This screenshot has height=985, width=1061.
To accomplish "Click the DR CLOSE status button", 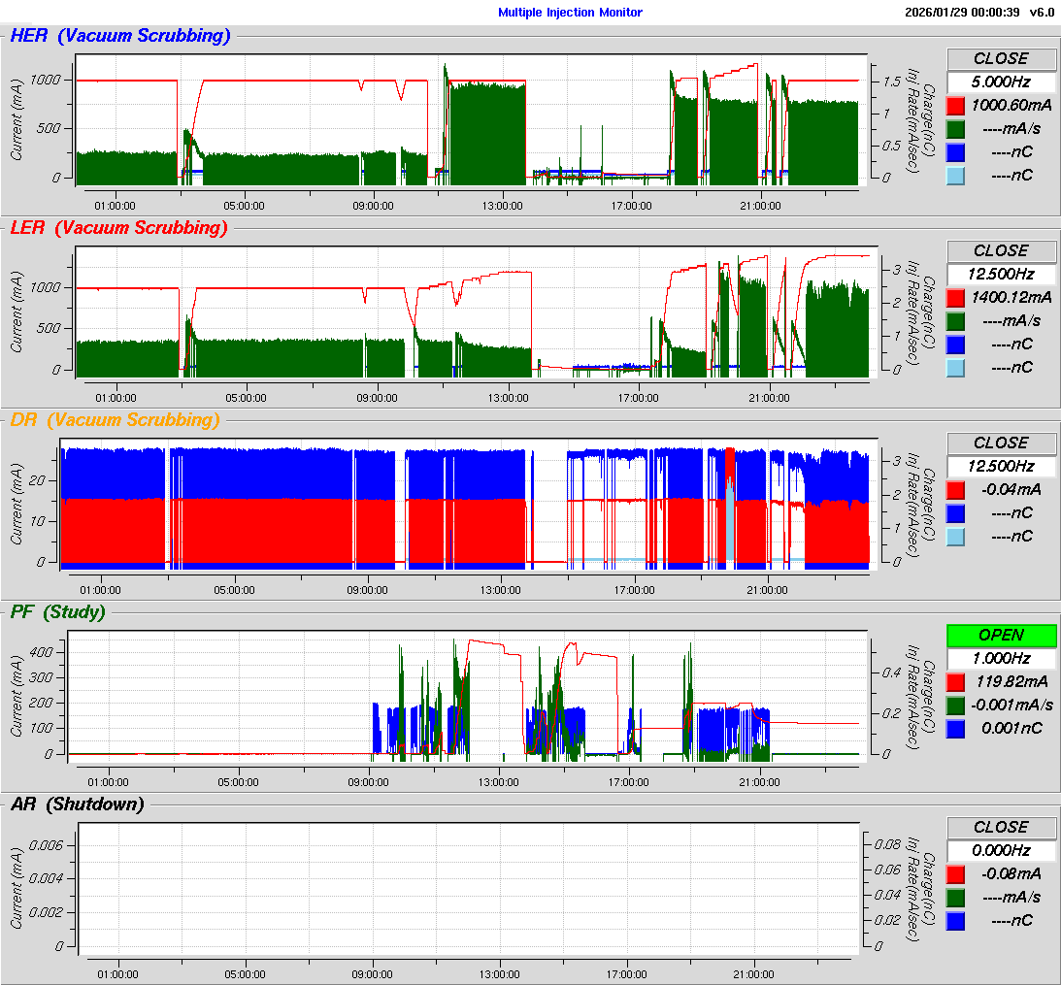I will [1001, 443].
